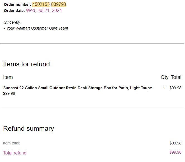
Task: Click the Order date label
Action: tap(14, 11)
